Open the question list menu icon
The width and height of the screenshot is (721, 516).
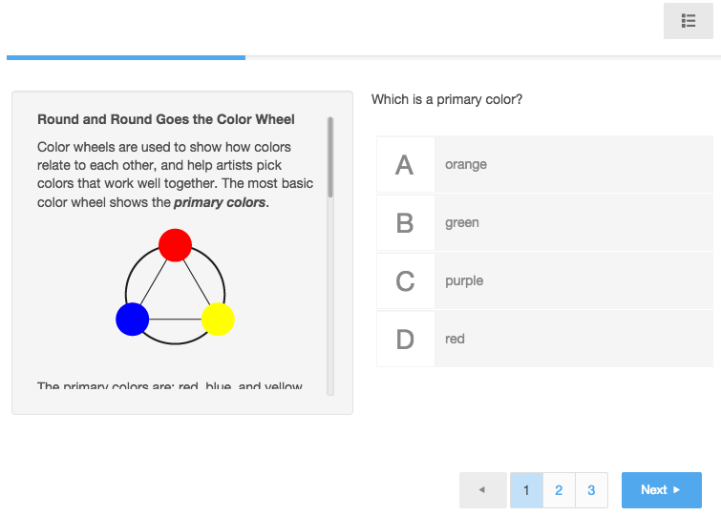pyautogui.click(x=688, y=21)
